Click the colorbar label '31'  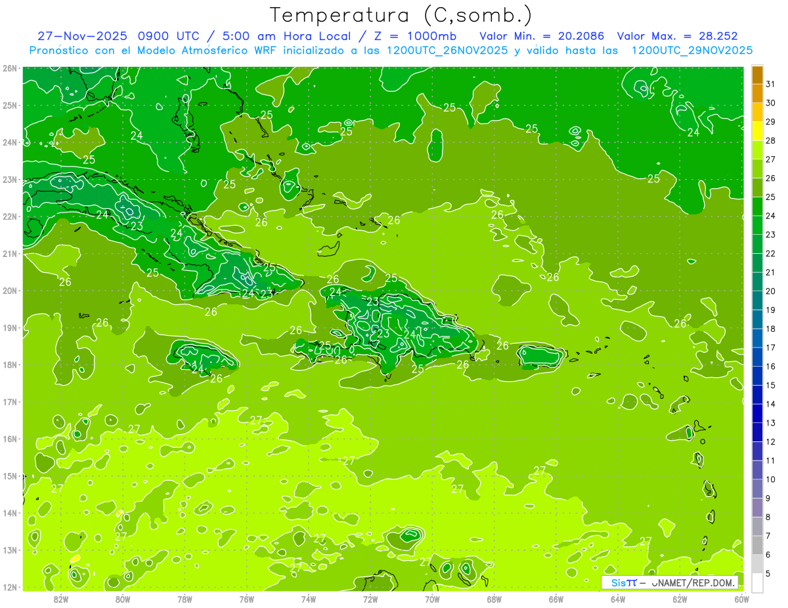[x=770, y=83]
